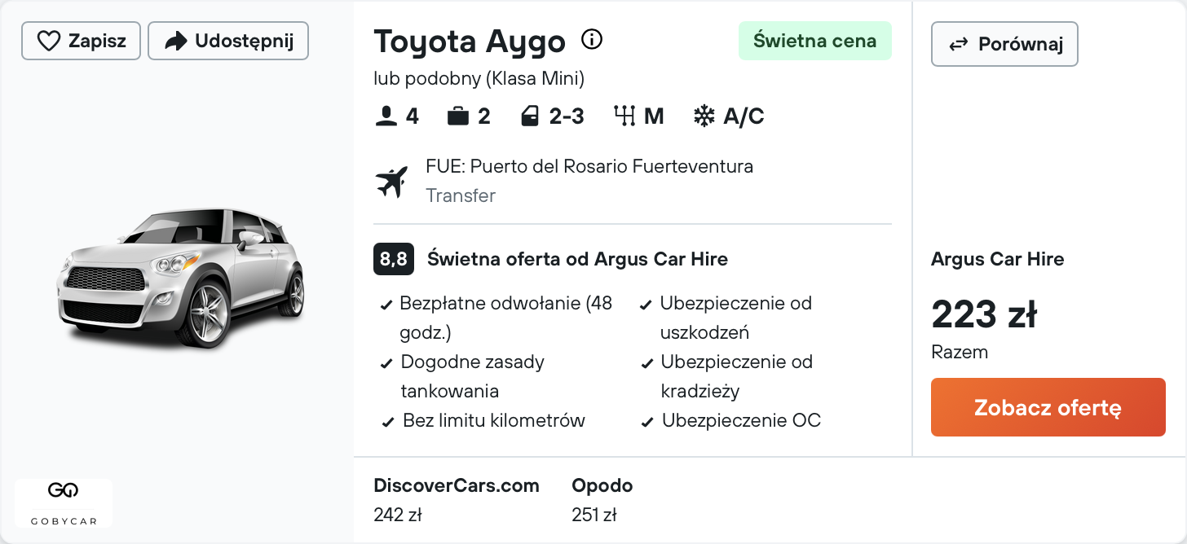Click the manual gearbox icon

coord(624,116)
